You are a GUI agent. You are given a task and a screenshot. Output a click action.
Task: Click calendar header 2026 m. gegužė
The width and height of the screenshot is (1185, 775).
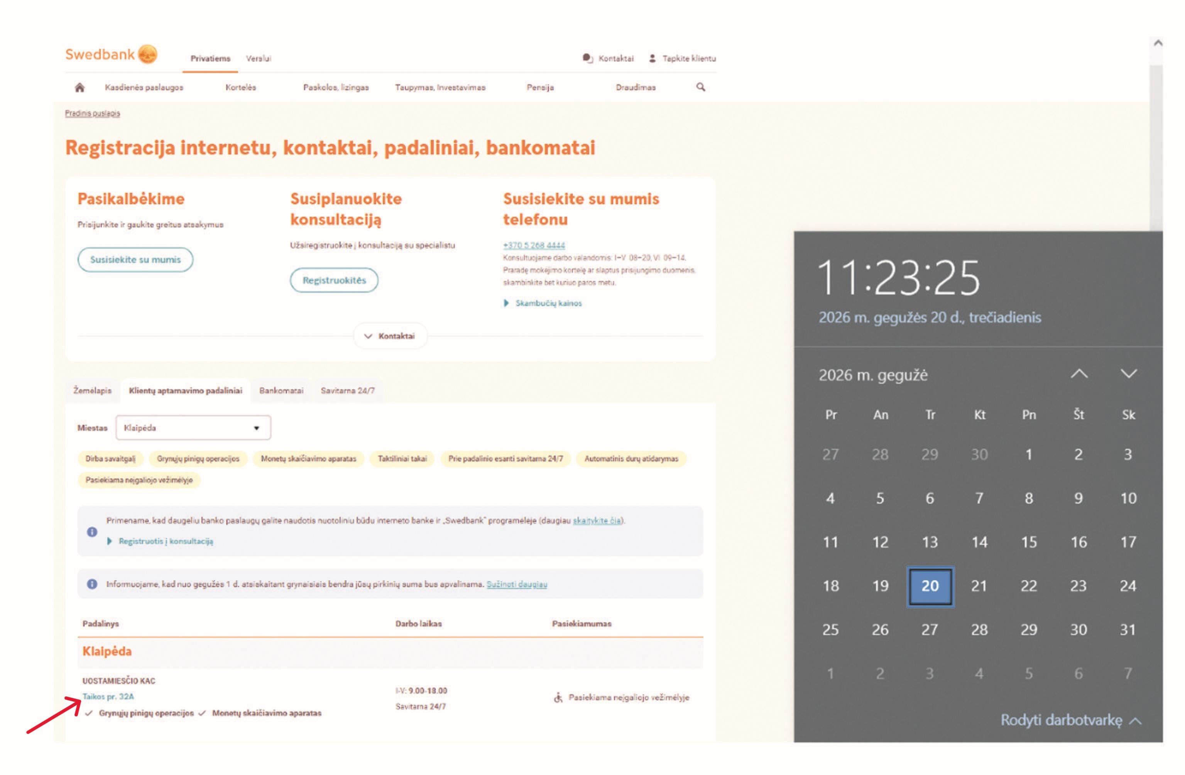pyautogui.click(x=873, y=375)
